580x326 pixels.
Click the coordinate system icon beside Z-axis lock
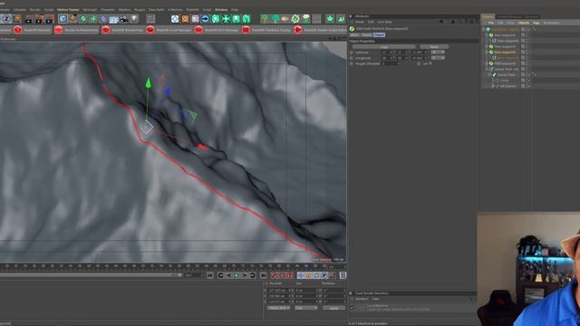[x=17, y=19]
